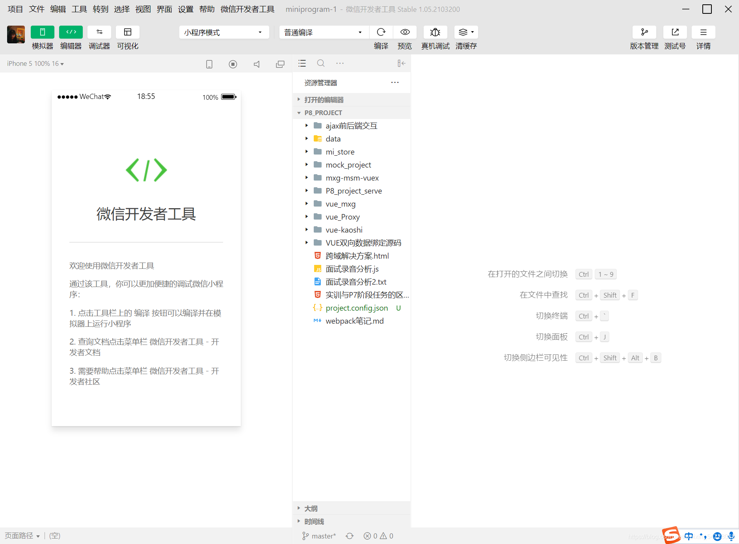Expand the mi_store folder
The width and height of the screenshot is (739, 544).
352,152
